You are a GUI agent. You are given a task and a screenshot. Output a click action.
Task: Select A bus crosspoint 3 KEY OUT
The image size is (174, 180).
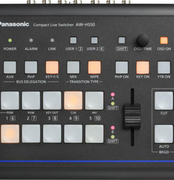coord(52,101)
